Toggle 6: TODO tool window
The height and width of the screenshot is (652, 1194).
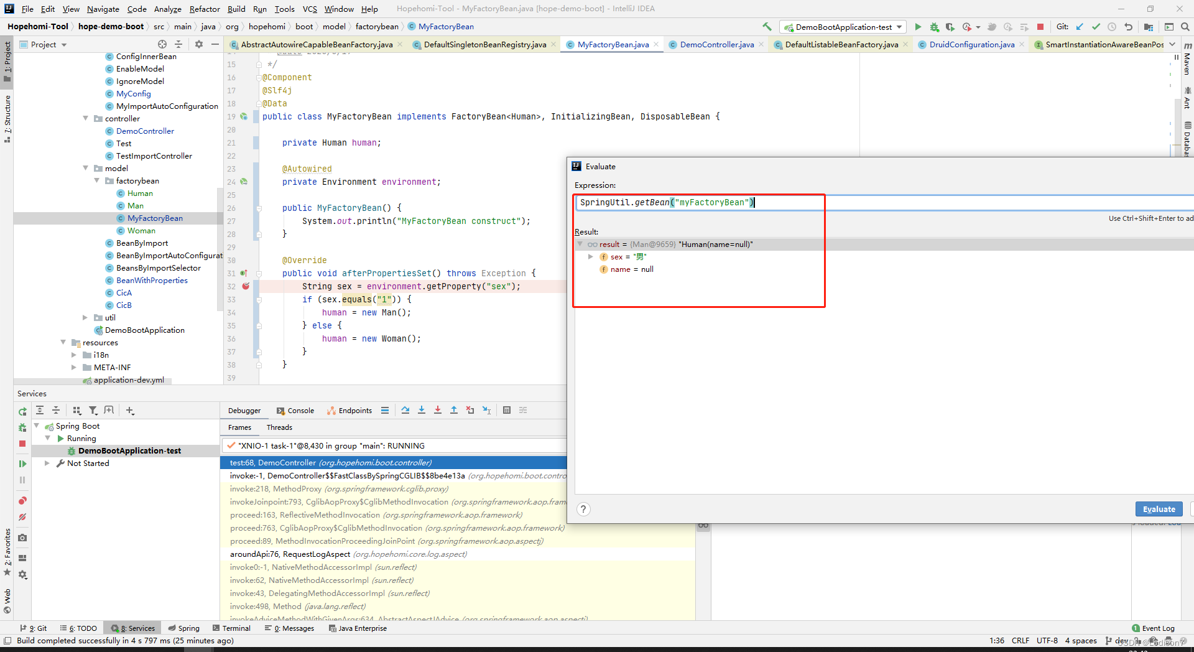coord(78,628)
